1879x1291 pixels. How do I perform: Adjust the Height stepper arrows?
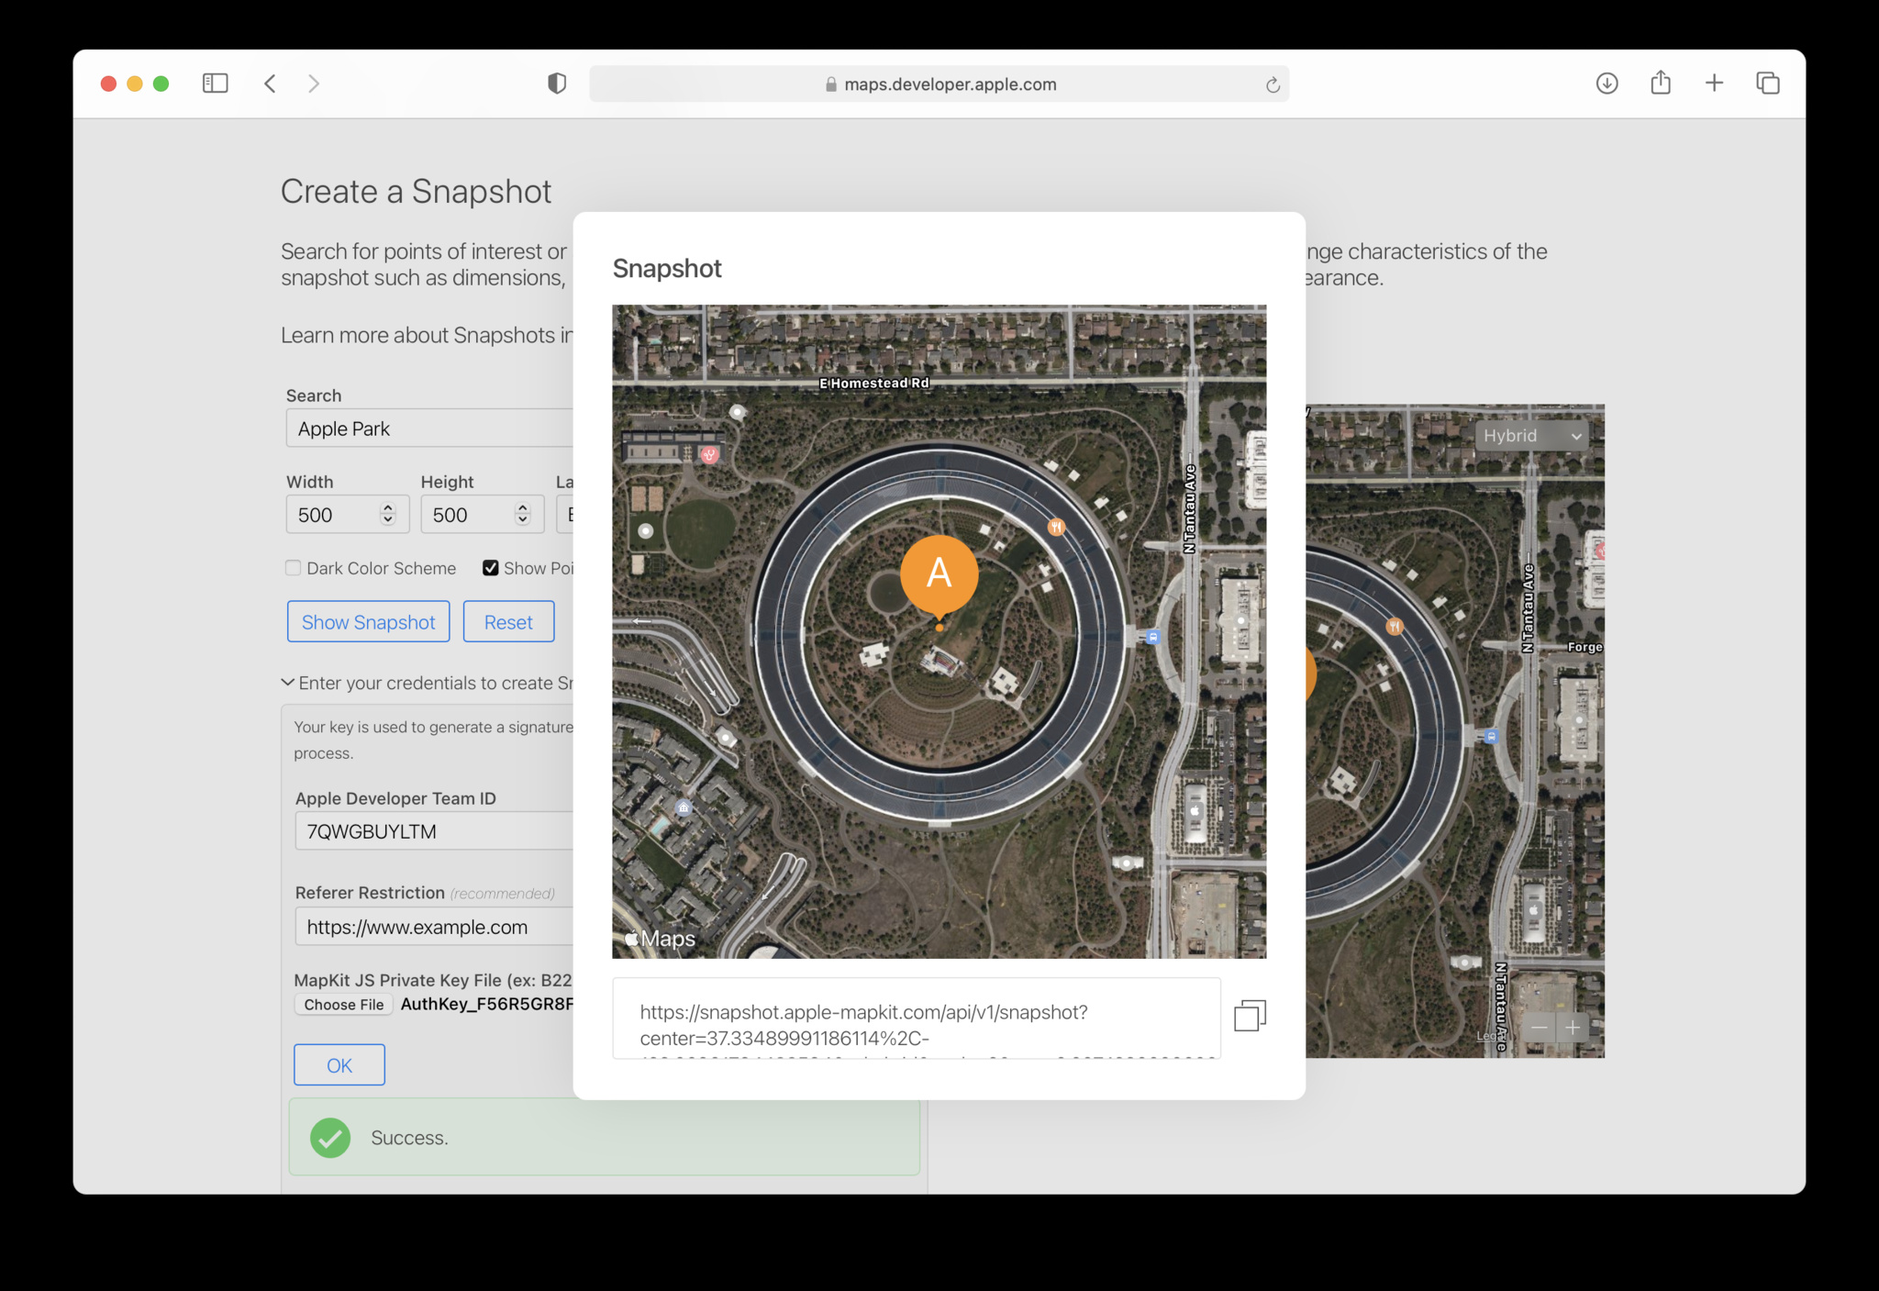click(x=523, y=514)
